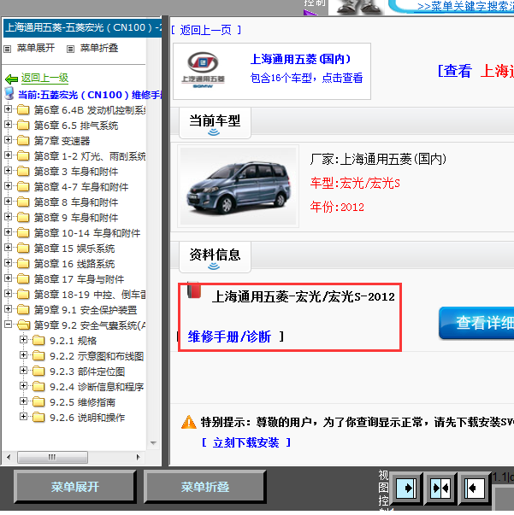The height and width of the screenshot is (515, 514).
Task: Click the view control right-arrow icon
Action: pyautogui.click(x=406, y=488)
